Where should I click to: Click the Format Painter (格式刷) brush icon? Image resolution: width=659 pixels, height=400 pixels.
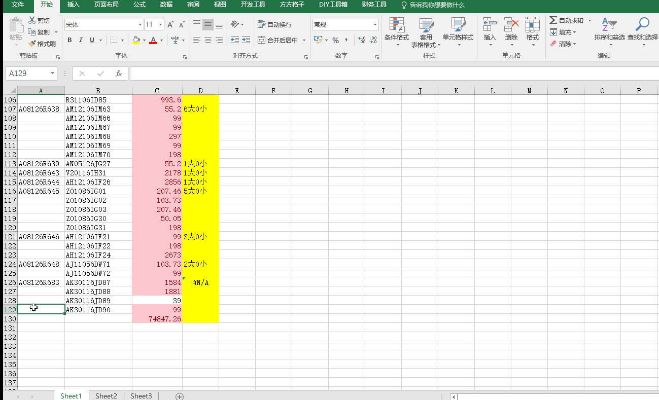[32, 44]
